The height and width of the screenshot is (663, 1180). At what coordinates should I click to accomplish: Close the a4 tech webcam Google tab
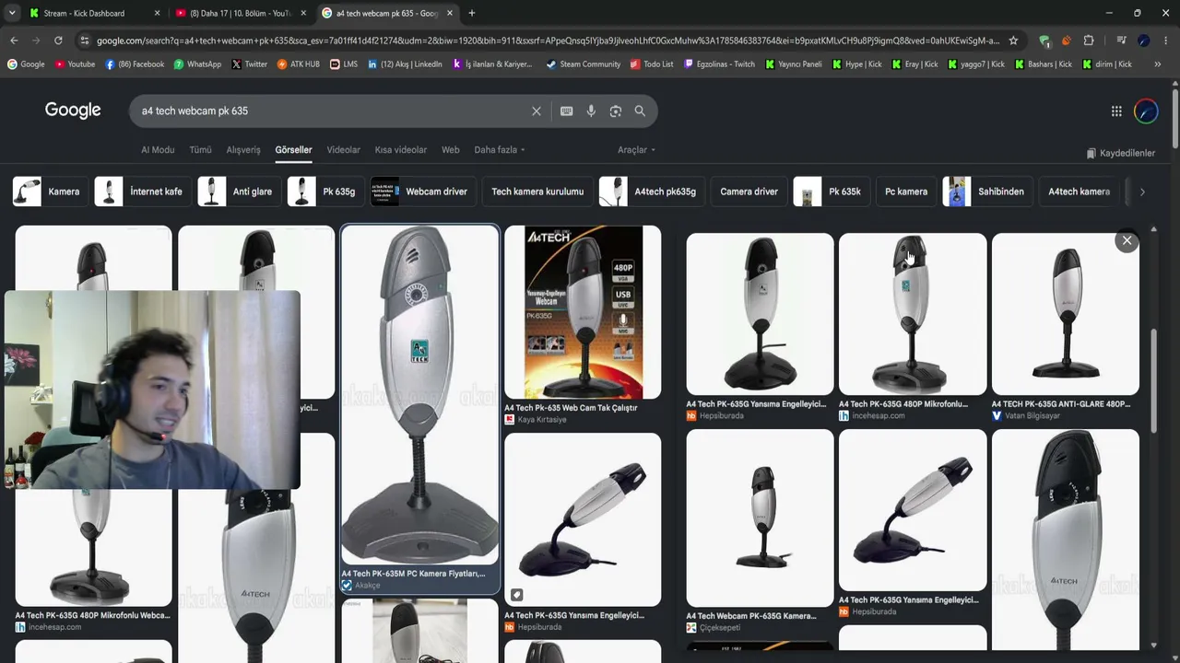click(x=450, y=13)
